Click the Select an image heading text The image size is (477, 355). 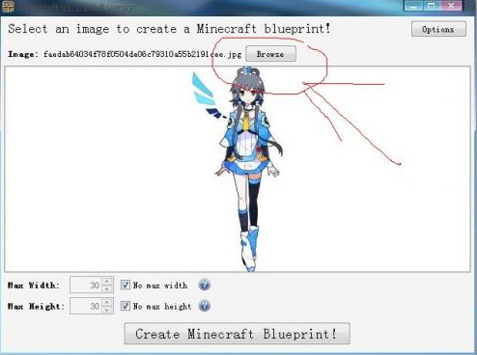click(169, 29)
